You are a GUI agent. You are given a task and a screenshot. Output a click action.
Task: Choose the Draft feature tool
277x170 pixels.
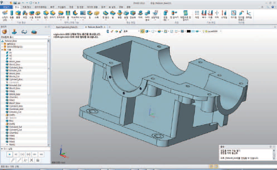(60, 14)
